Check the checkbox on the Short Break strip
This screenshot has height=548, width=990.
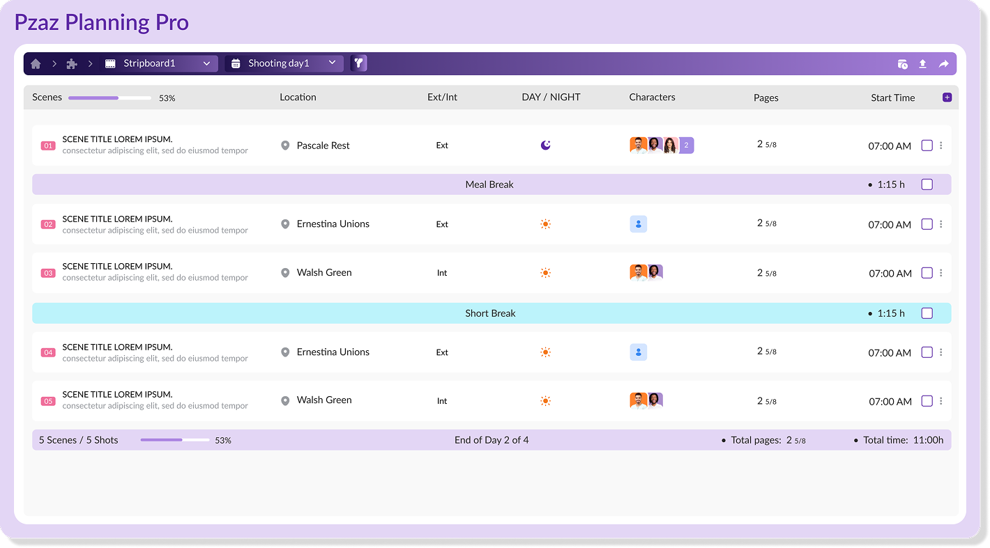click(927, 313)
